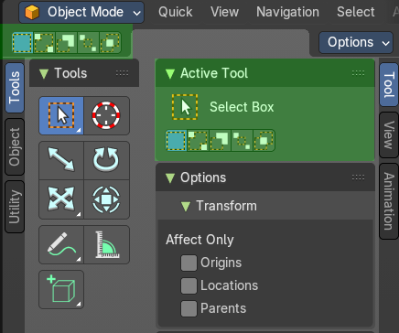Open the Object Mode dropdown
This screenshot has height=333, width=399.
[x=81, y=12]
